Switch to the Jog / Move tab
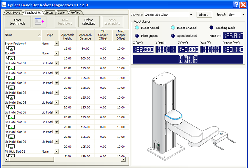248x168 pixels. point(13,12)
